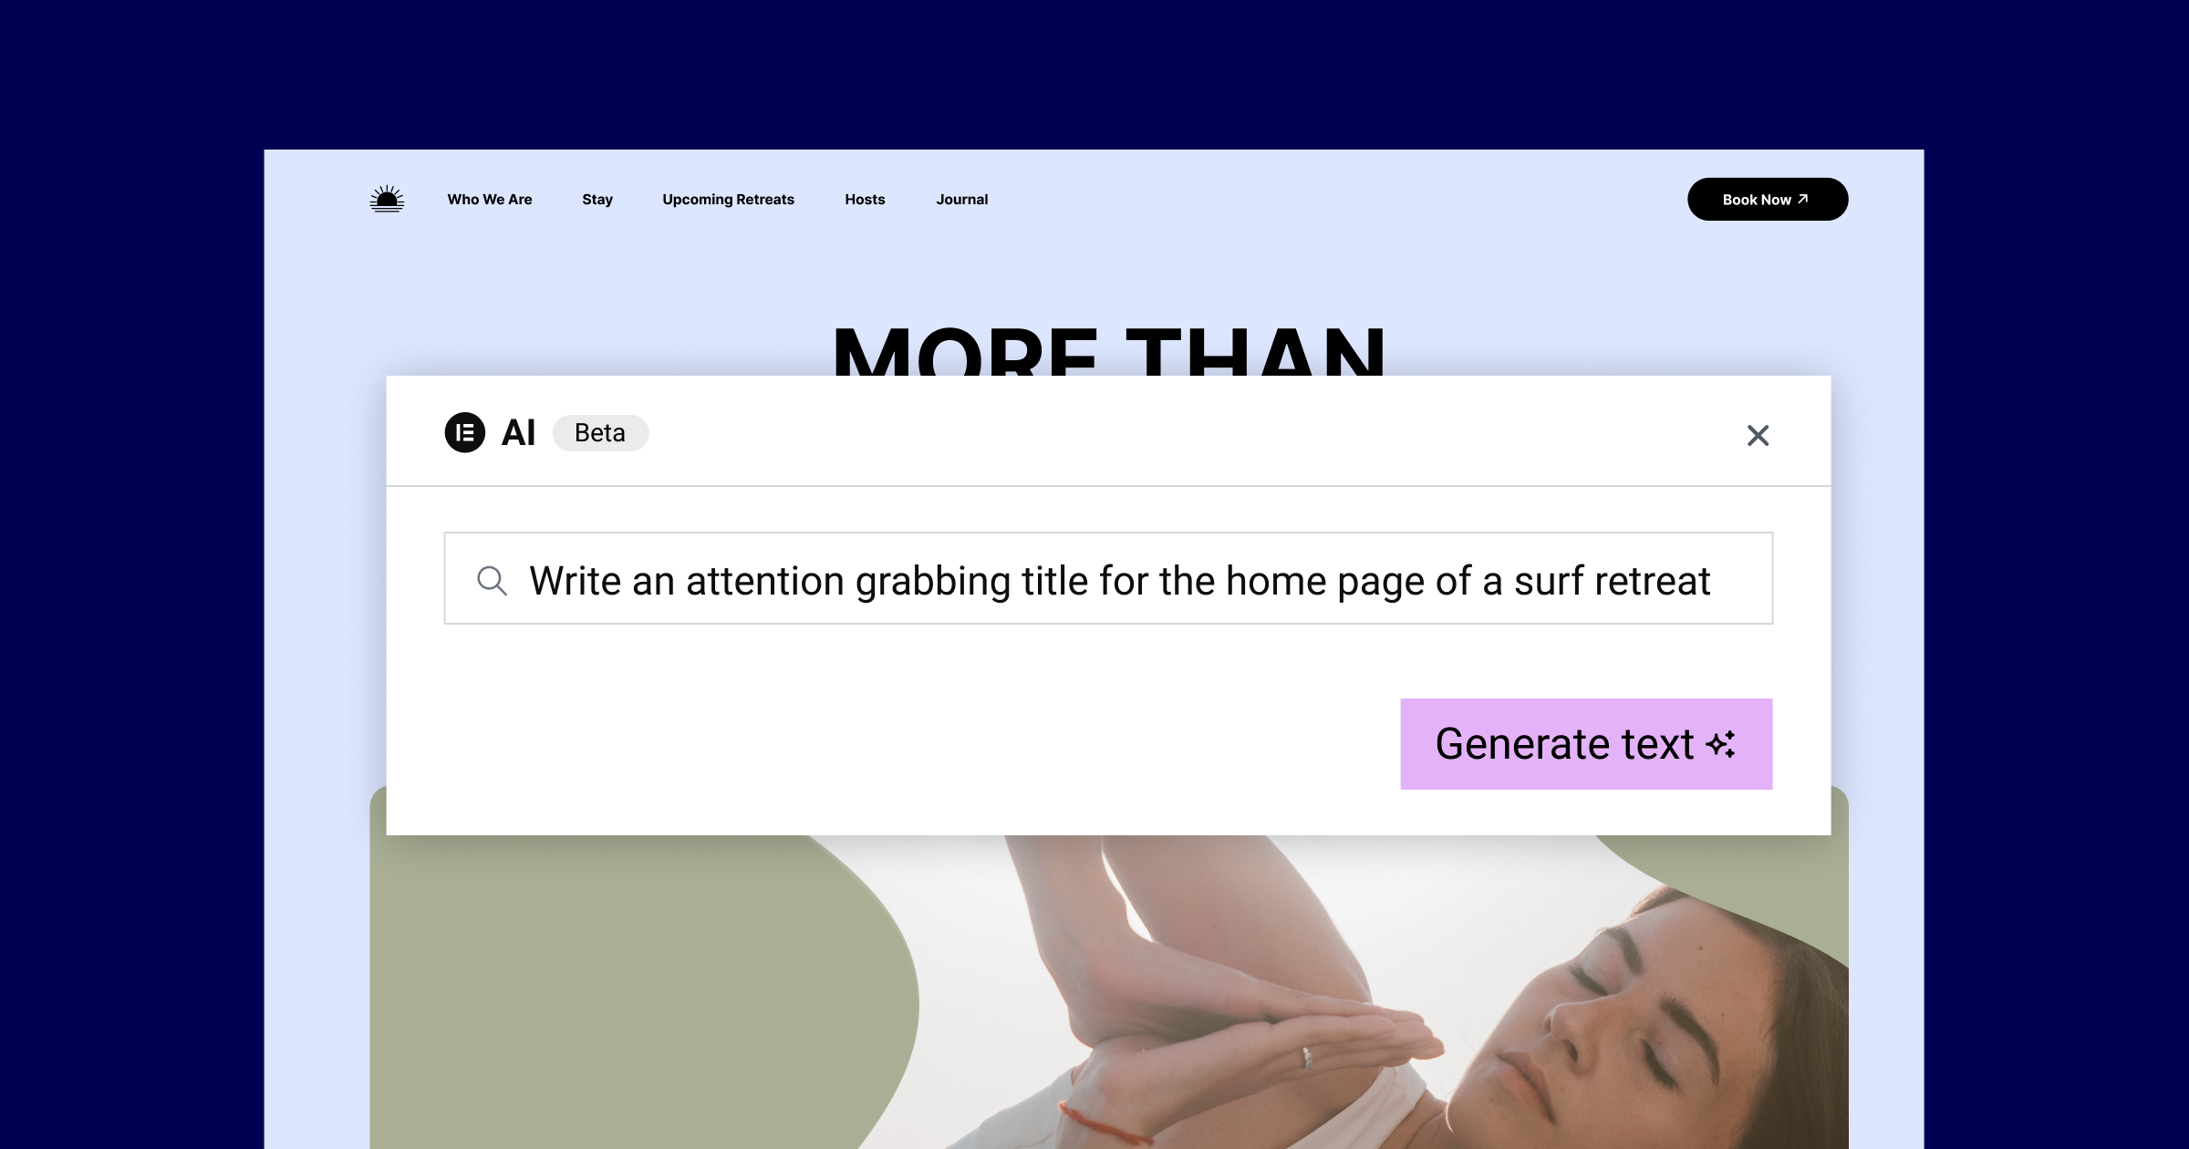Viewport: 2189px width, 1149px height.
Task: Open the Who We Are menu item
Action: tap(490, 198)
